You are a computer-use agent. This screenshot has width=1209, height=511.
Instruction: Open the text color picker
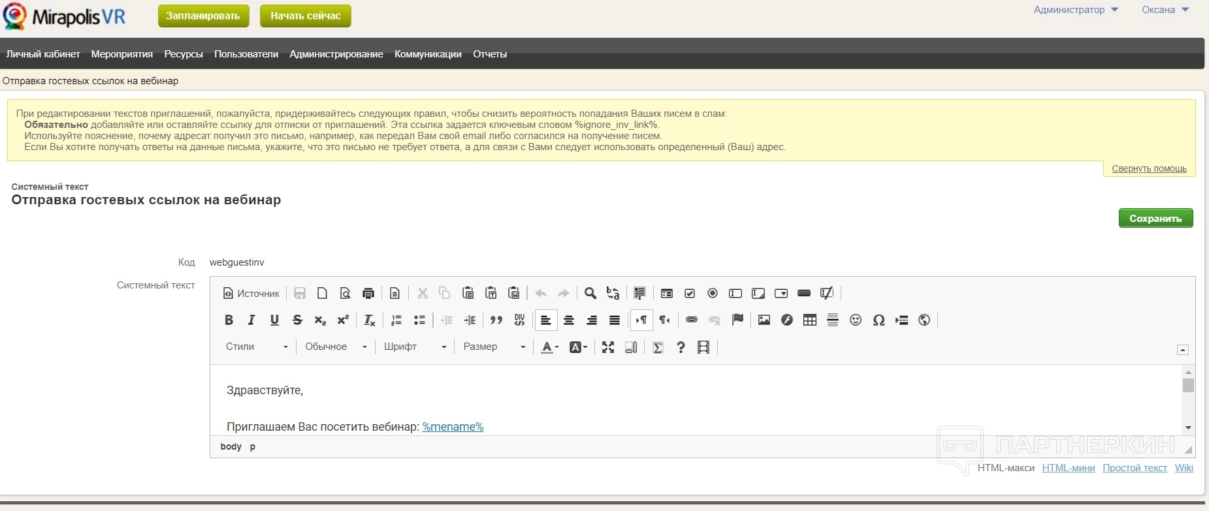tap(550, 347)
